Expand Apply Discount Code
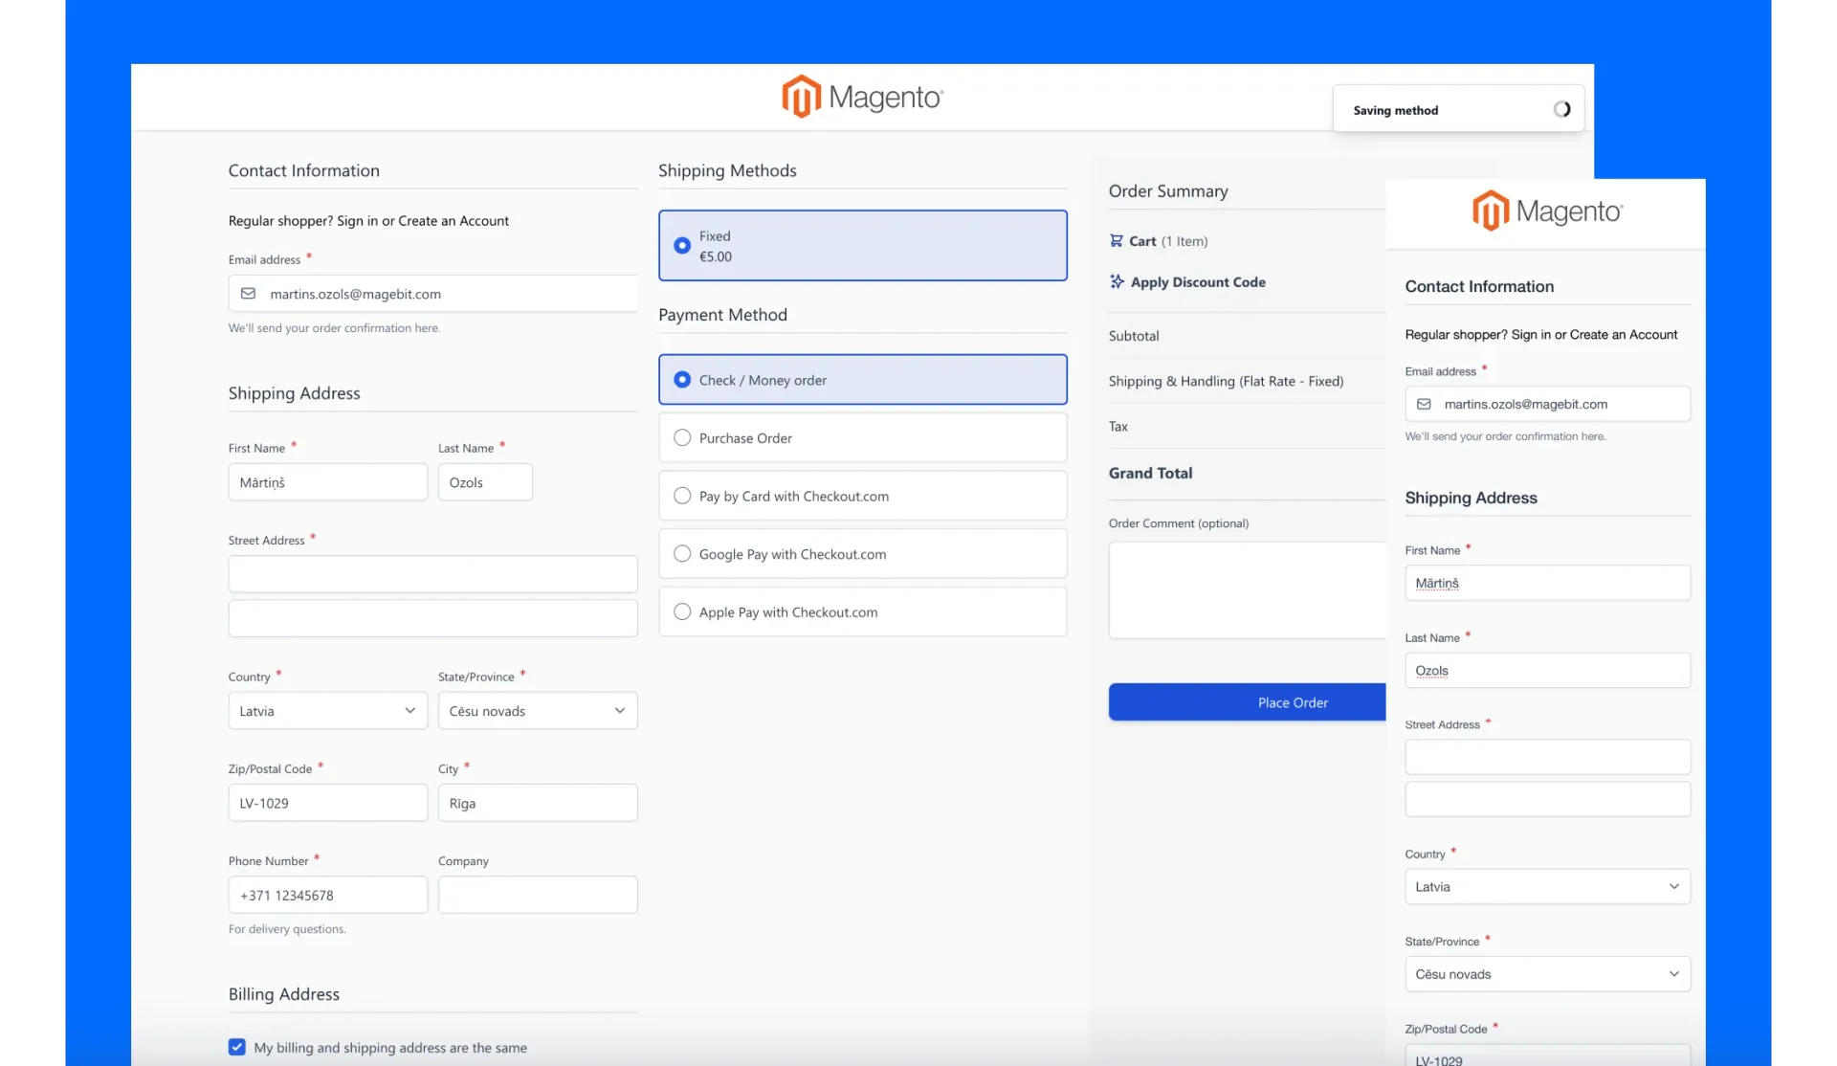 tap(1187, 281)
